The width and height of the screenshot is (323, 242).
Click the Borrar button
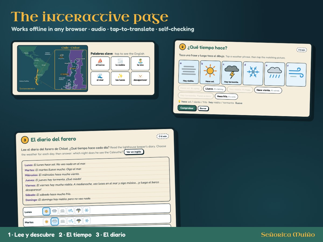click(x=203, y=108)
